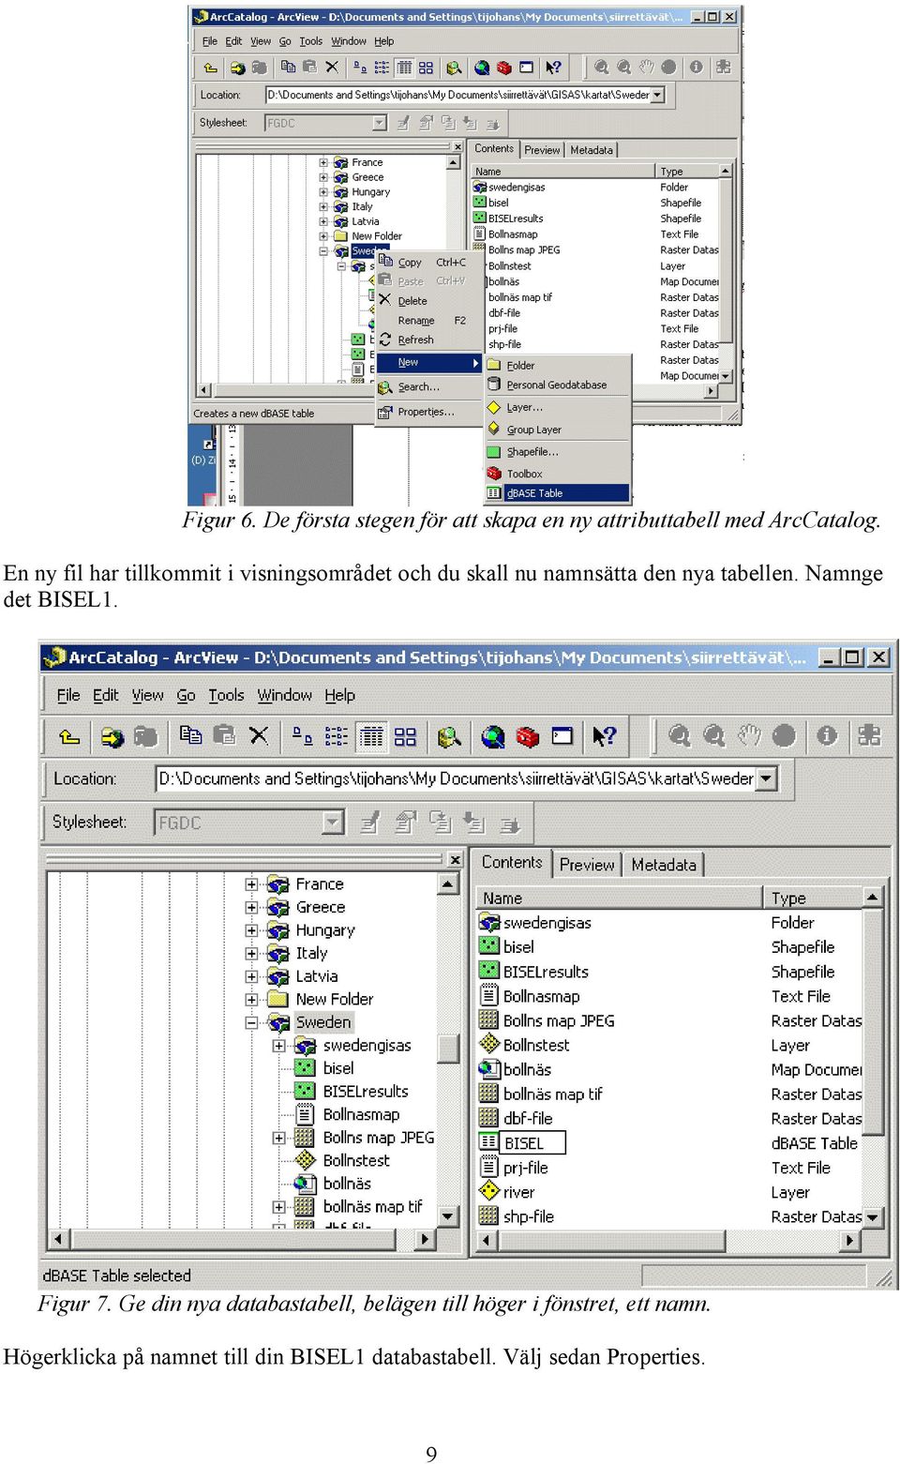The width and height of the screenshot is (900, 1464).
Task: Select New Folder in lower window tree
Action: coord(334,1000)
